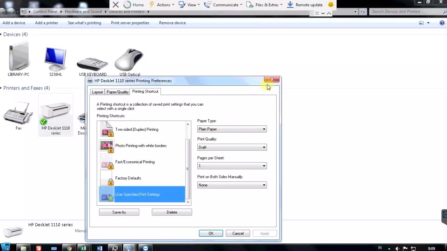
Task: Collapse the TeamViewer toolbar with the up chevron
Action: pyautogui.click(x=329, y=13)
